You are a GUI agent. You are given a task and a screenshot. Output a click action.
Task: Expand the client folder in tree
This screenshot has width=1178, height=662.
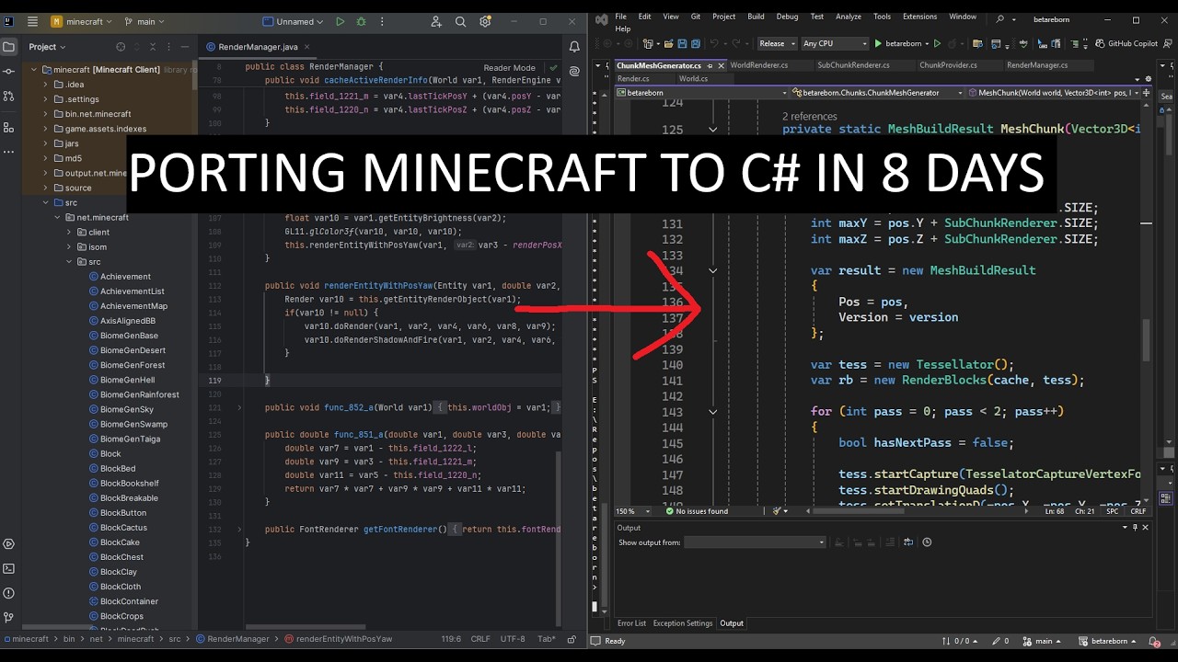(x=69, y=232)
